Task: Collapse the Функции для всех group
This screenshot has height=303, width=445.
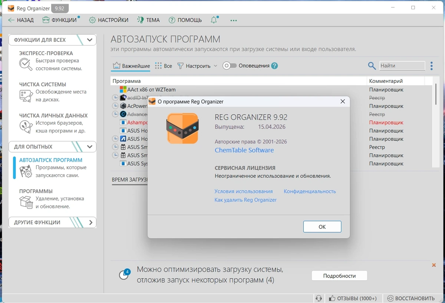Action: pos(89,40)
